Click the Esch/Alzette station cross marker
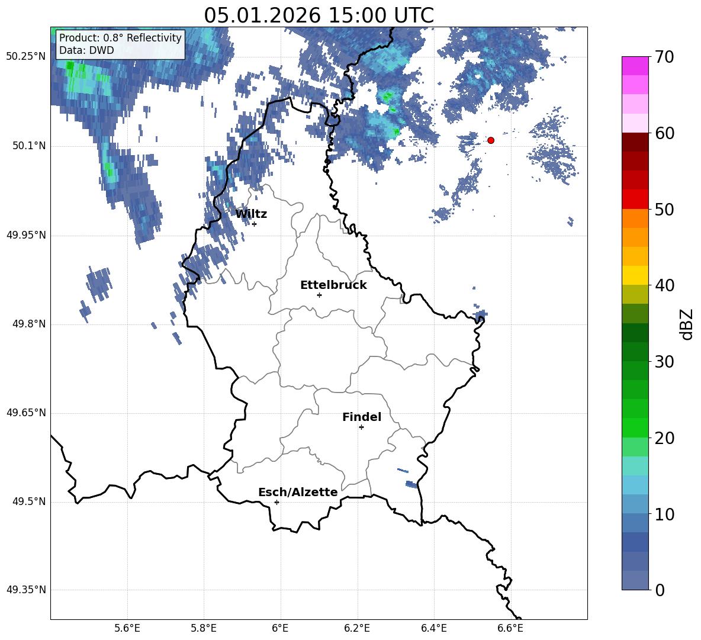This screenshot has height=640, width=701. (x=276, y=502)
